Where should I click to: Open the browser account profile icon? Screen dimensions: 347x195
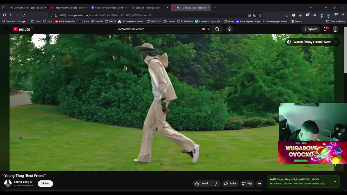tap(294, 15)
